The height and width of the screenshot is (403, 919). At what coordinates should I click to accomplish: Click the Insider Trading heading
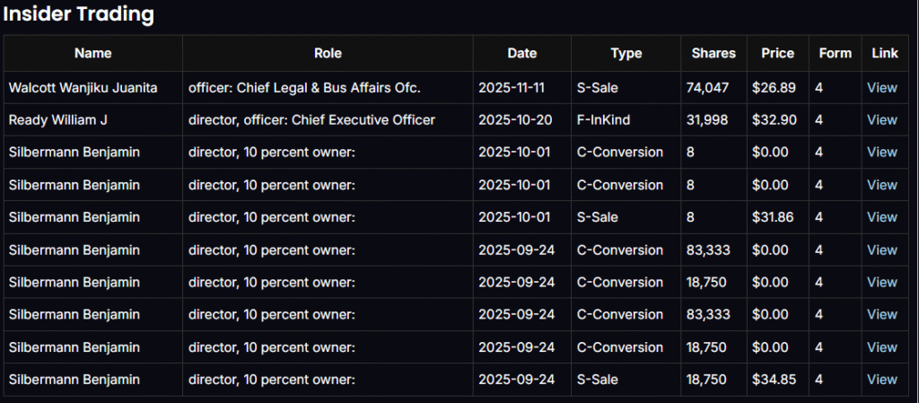click(x=79, y=15)
